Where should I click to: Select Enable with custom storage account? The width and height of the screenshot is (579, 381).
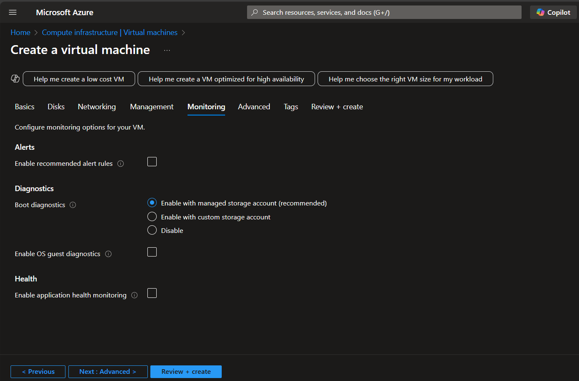pos(152,217)
